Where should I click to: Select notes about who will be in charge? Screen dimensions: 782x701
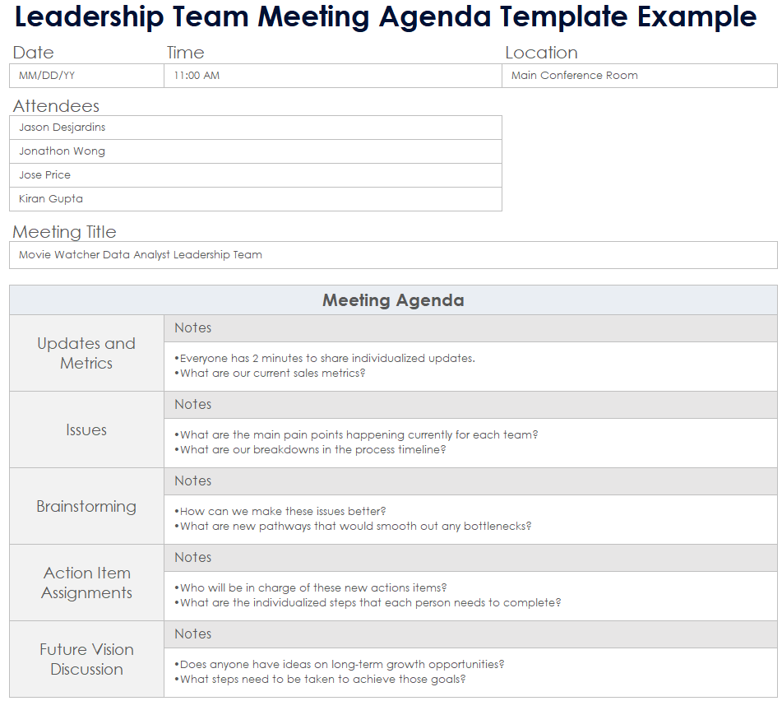tap(312, 588)
